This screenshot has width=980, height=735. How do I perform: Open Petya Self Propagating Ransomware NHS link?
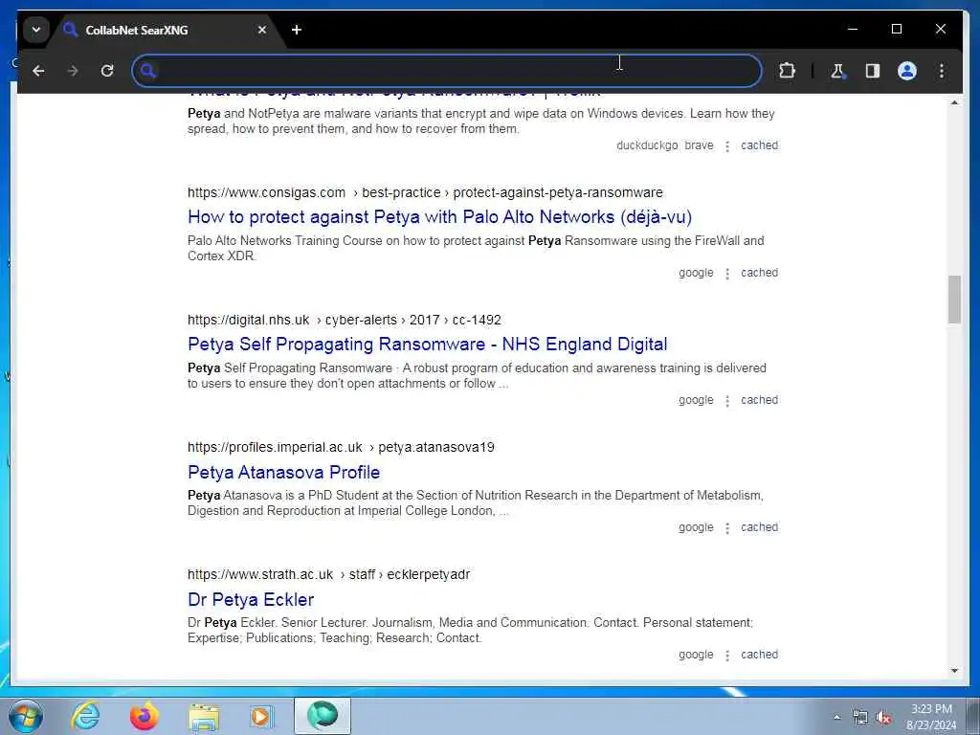[x=428, y=345]
